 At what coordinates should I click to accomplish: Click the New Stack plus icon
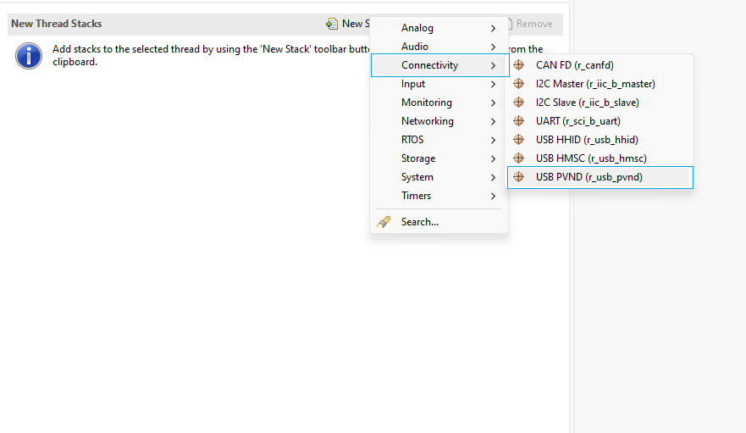pos(332,24)
